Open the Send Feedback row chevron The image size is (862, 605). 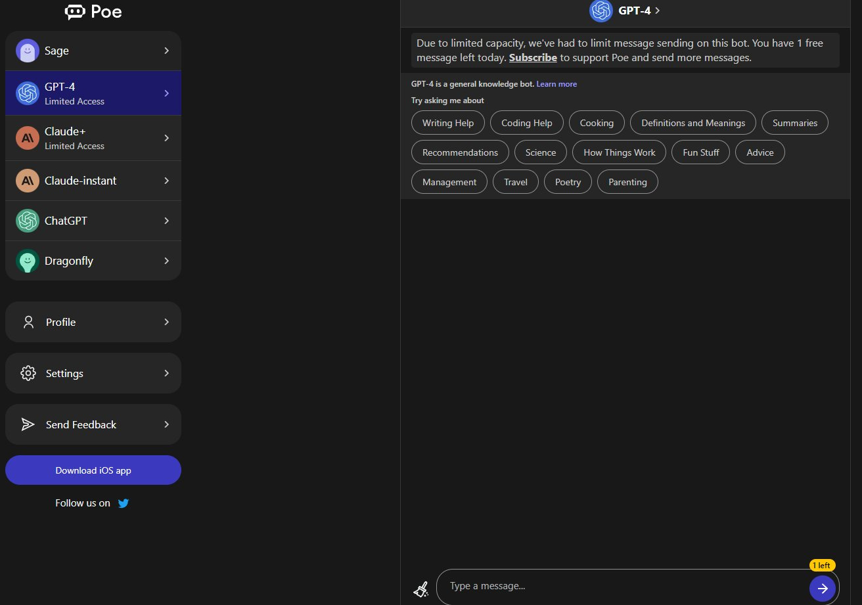(x=167, y=424)
